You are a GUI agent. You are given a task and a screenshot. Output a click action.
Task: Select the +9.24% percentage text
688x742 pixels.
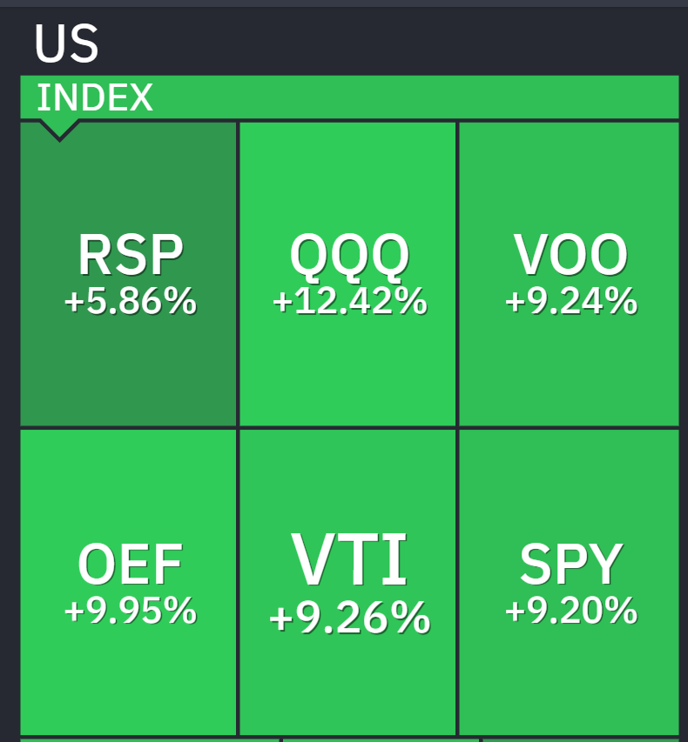570,301
